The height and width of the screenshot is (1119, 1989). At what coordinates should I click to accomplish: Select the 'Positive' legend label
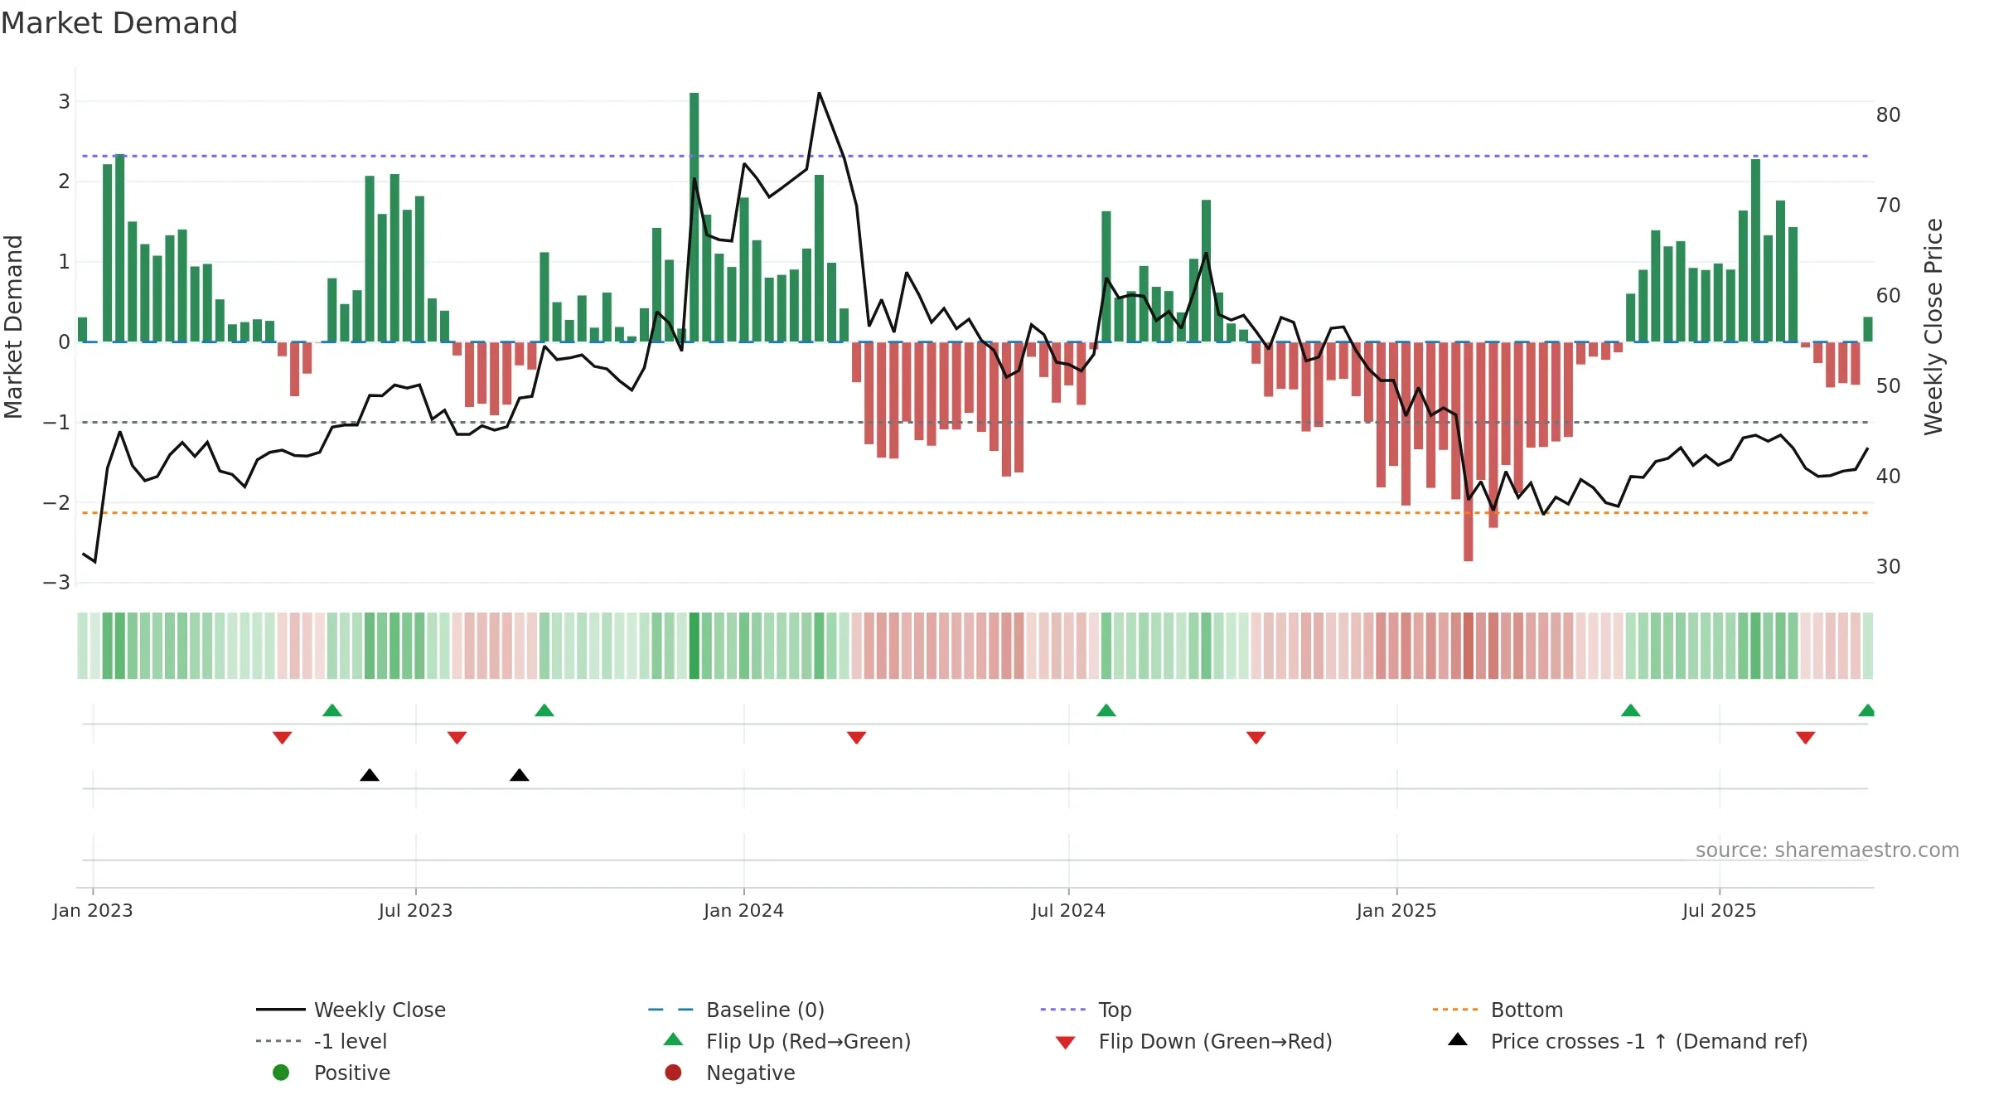coord(352,1073)
